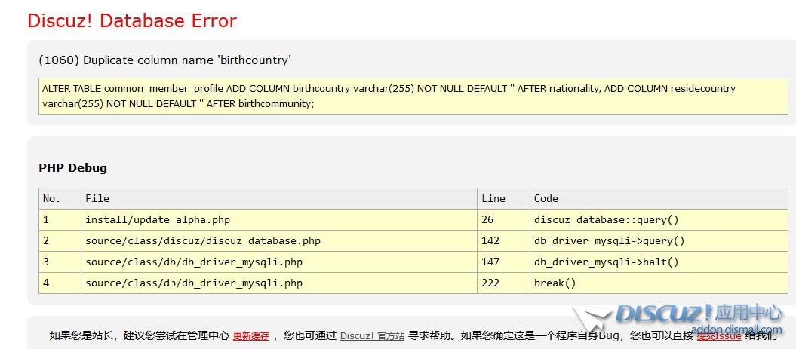
Task: Select the row 4 db_driver_mysqli.php file cell
Action: click(x=279, y=283)
